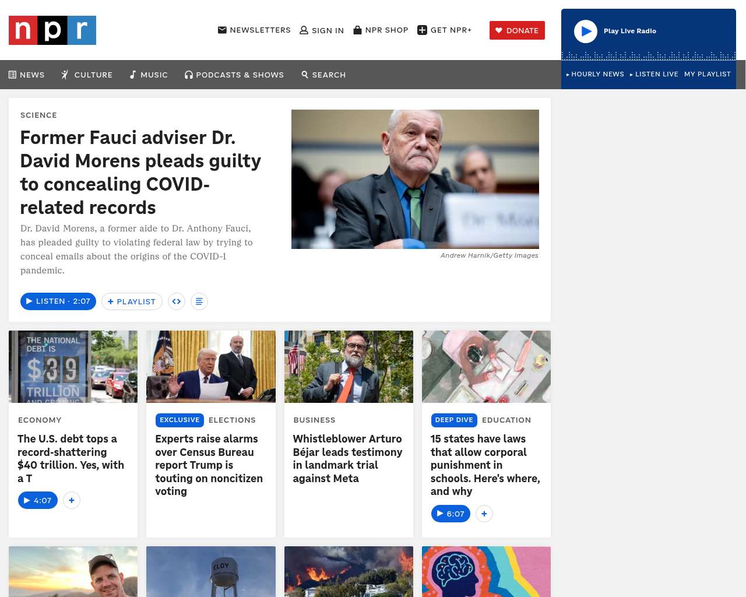Click the Science category label
The height and width of the screenshot is (597, 746).
[38, 115]
